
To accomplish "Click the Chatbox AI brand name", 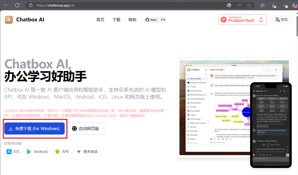I will tap(30, 20).
